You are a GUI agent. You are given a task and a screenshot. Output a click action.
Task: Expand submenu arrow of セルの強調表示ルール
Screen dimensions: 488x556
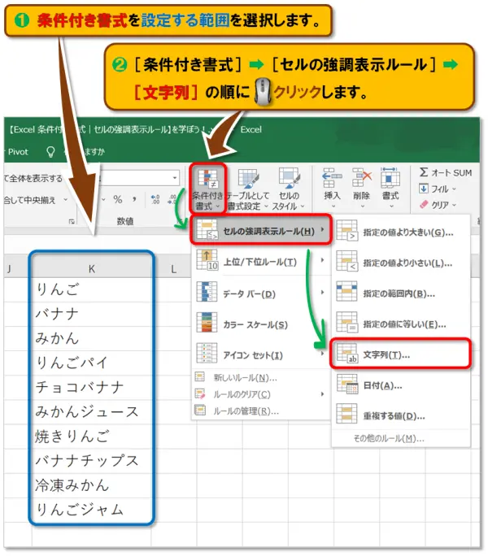tap(322, 230)
